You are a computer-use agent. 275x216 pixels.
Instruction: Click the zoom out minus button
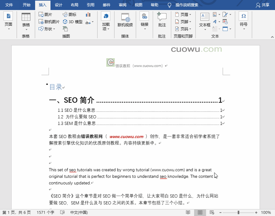click(220, 213)
